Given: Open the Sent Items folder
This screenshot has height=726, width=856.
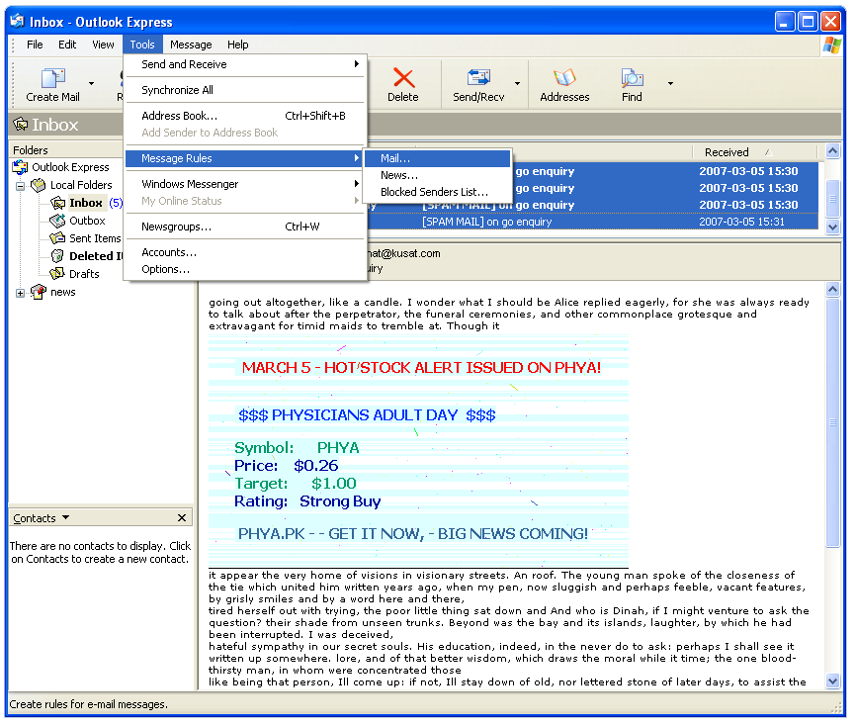Looking at the screenshot, I should pos(95,238).
